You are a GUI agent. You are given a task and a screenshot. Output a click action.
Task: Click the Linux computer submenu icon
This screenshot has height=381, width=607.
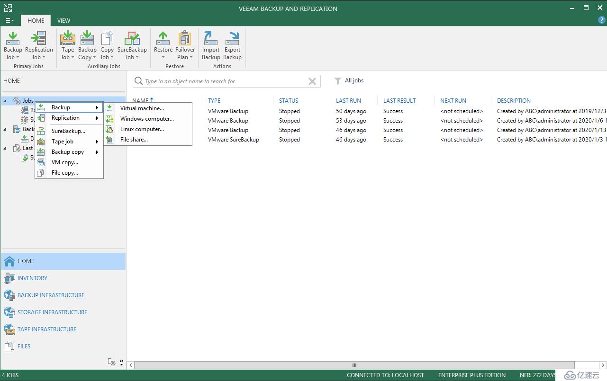coord(110,129)
